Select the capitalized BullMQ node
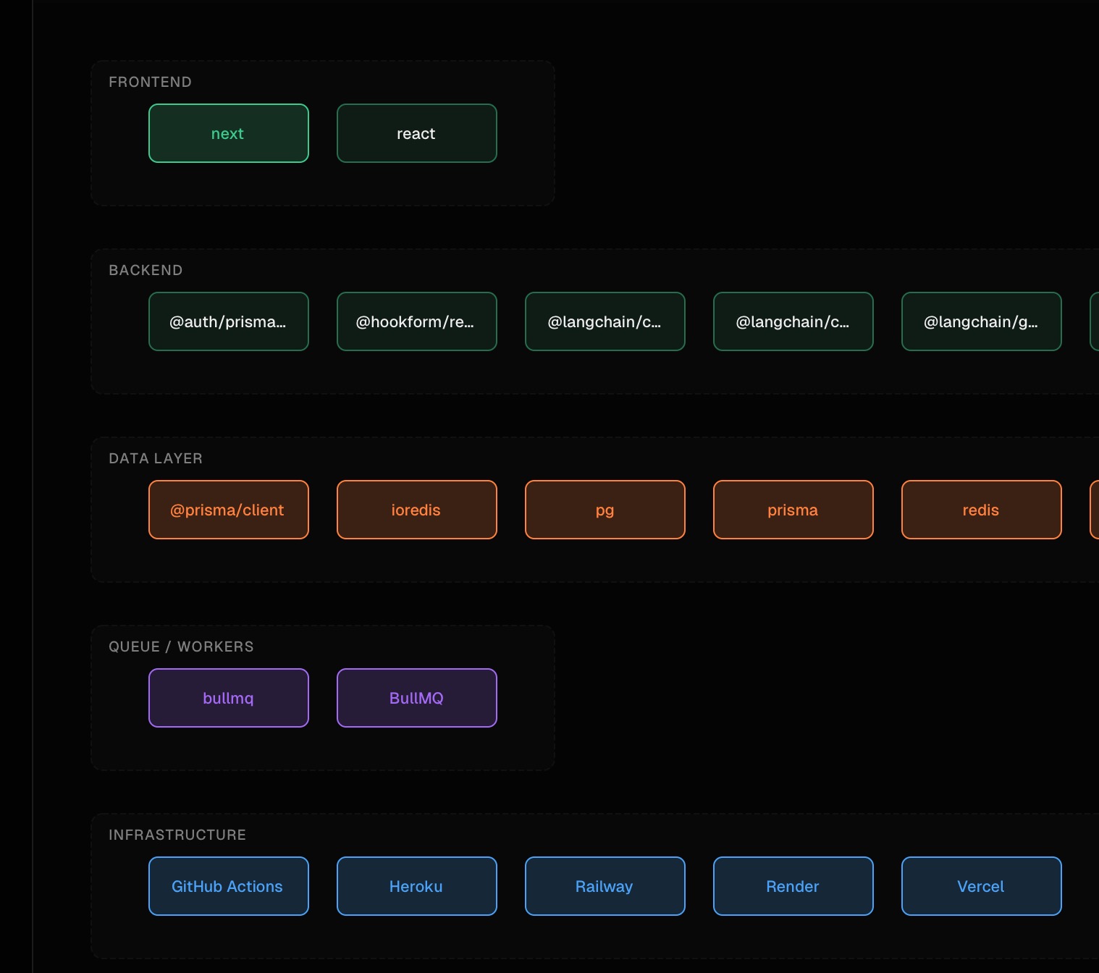 (x=417, y=698)
